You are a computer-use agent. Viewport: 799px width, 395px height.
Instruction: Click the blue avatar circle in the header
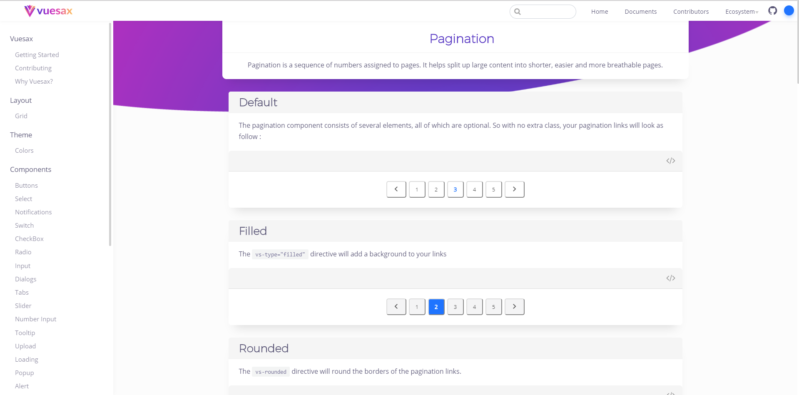tap(789, 10)
